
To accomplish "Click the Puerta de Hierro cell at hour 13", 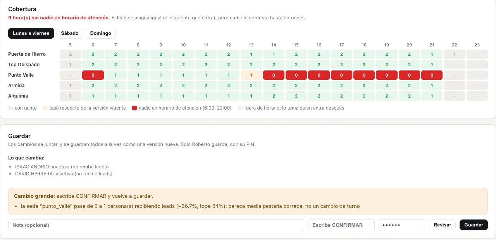I will 251,54.
